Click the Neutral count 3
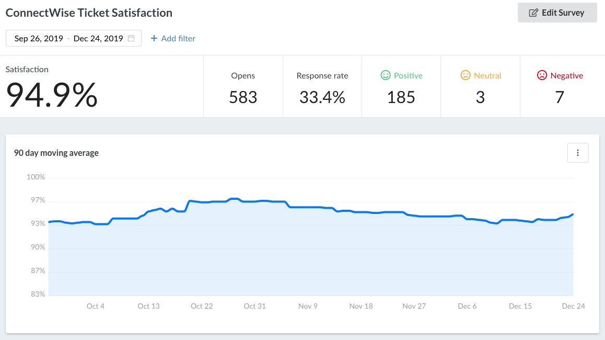This screenshot has height=340, width=605. [x=480, y=97]
